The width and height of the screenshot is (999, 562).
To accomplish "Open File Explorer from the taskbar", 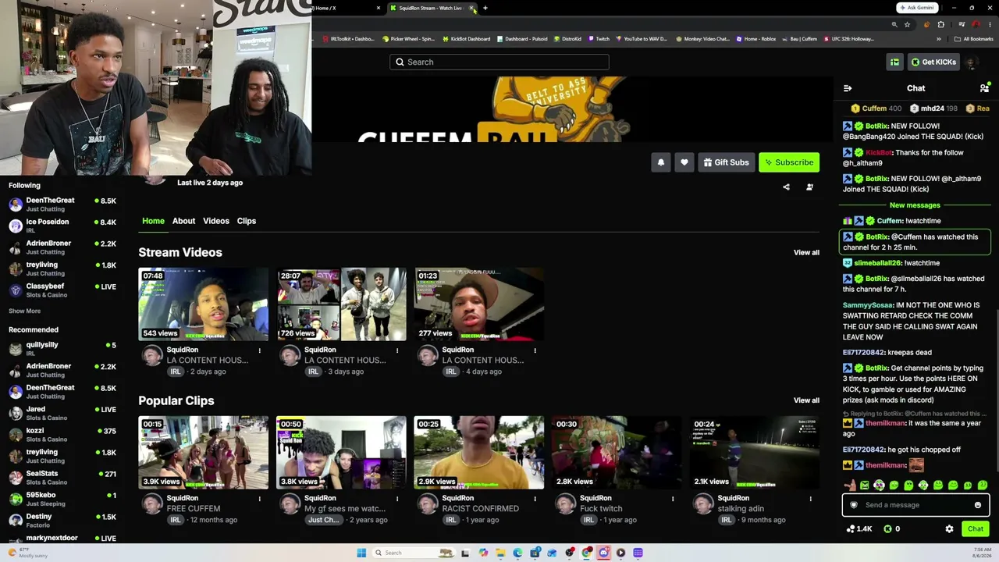I will tap(500, 553).
